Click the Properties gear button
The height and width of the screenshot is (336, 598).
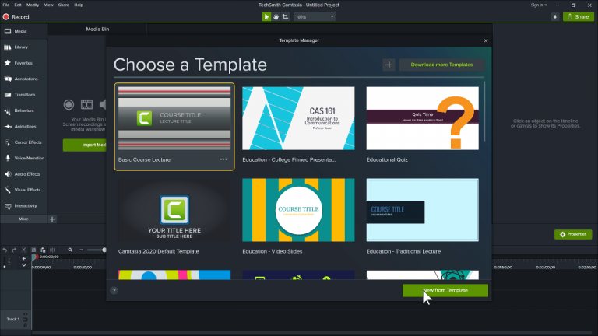[x=573, y=234]
